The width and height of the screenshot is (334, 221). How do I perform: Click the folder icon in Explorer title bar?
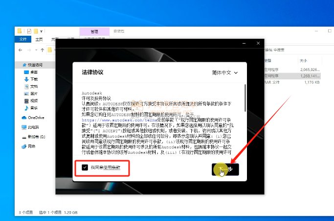click(x=20, y=31)
